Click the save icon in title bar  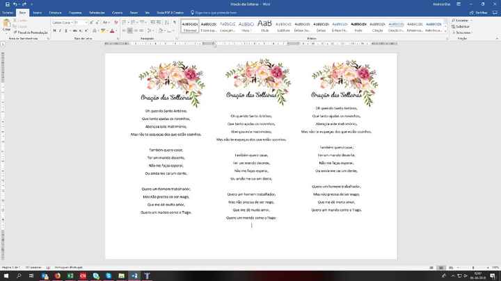point(8,4)
